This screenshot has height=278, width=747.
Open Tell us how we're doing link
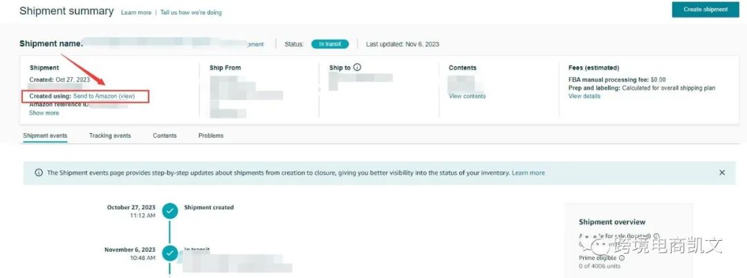pyautogui.click(x=191, y=13)
